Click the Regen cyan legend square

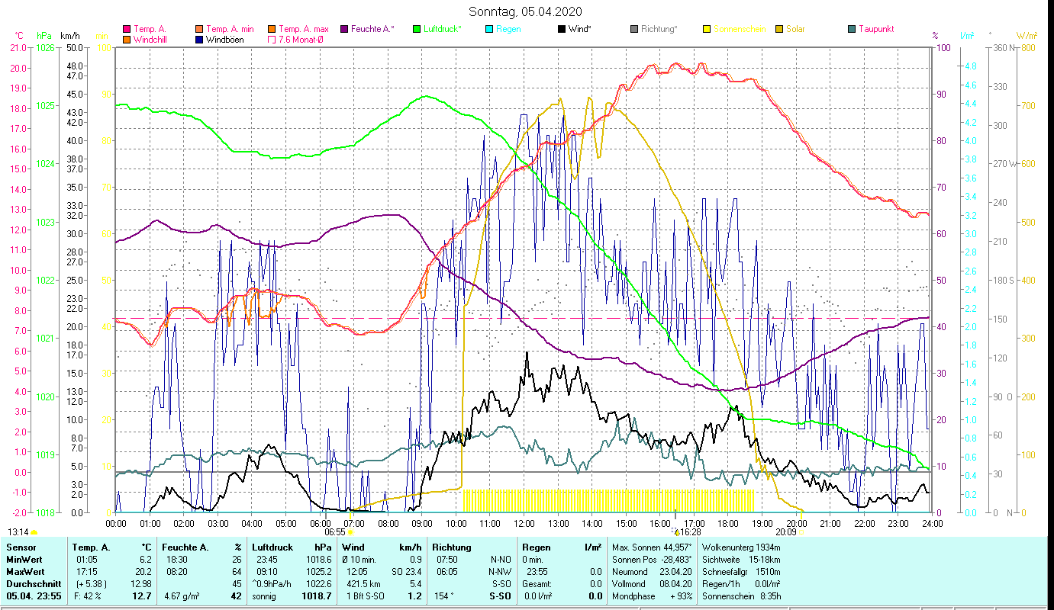tap(489, 30)
